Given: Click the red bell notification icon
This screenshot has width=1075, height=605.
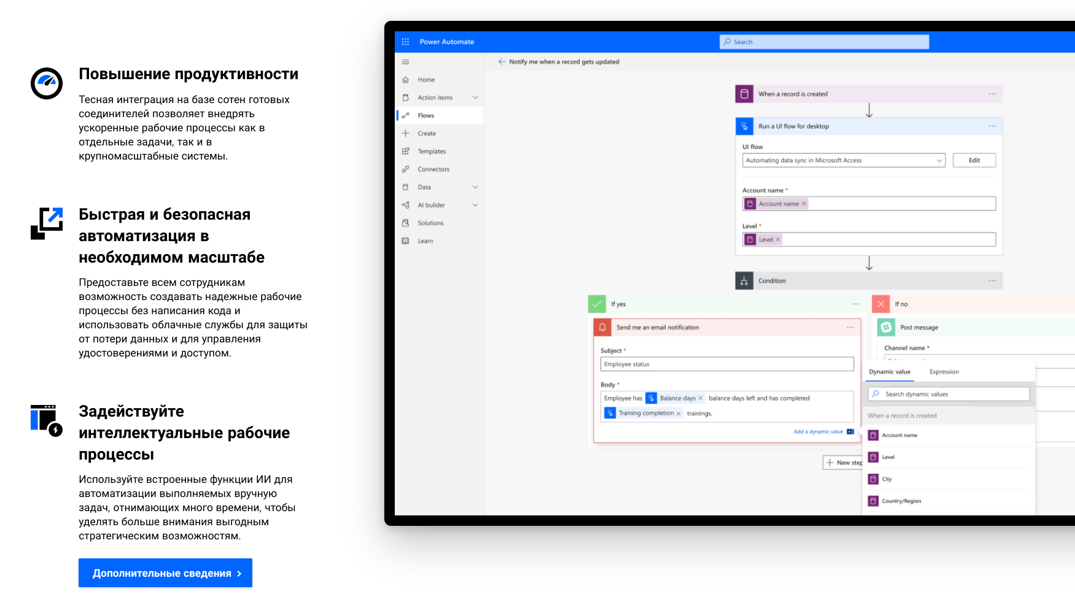Looking at the screenshot, I should pos(602,328).
